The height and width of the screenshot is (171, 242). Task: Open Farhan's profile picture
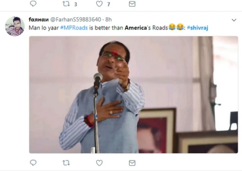(x=15, y=26)
